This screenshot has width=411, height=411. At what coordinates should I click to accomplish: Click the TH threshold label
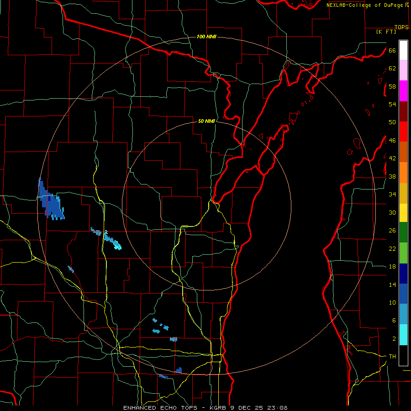[x=392, y=357]
